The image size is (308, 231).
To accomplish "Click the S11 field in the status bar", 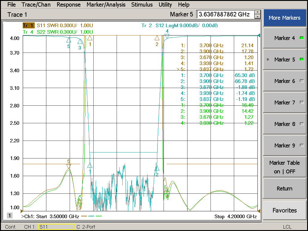I will pyautogui.click(x=57, y=227).
